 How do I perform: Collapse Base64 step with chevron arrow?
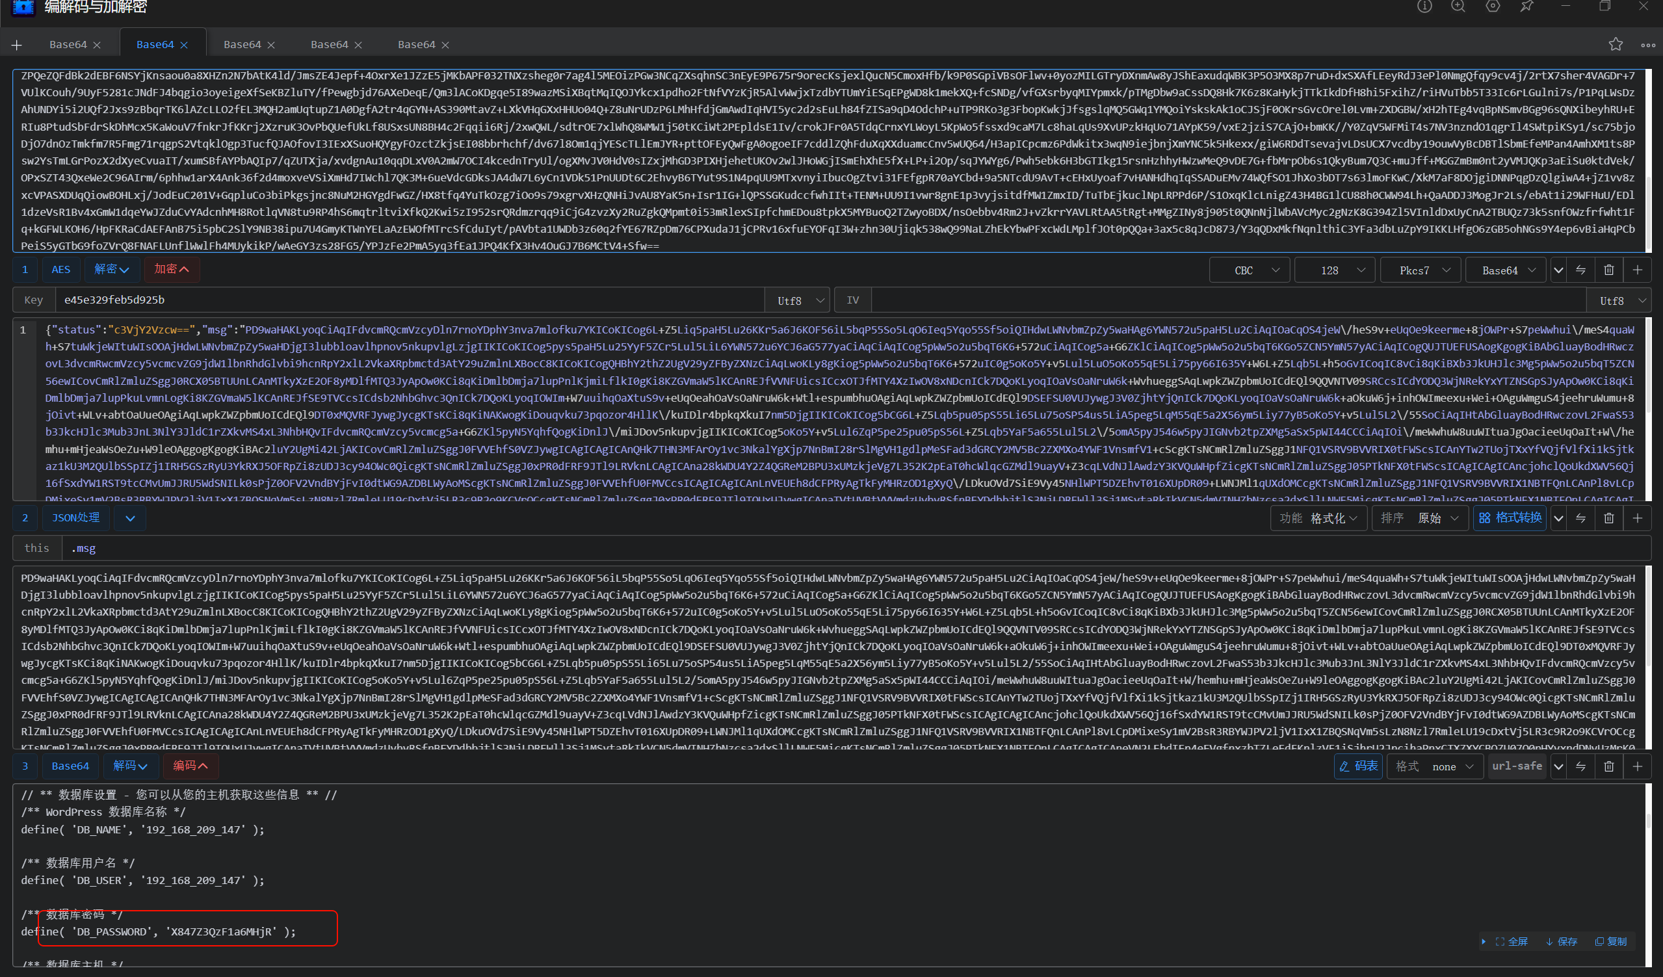point(1558,766)
